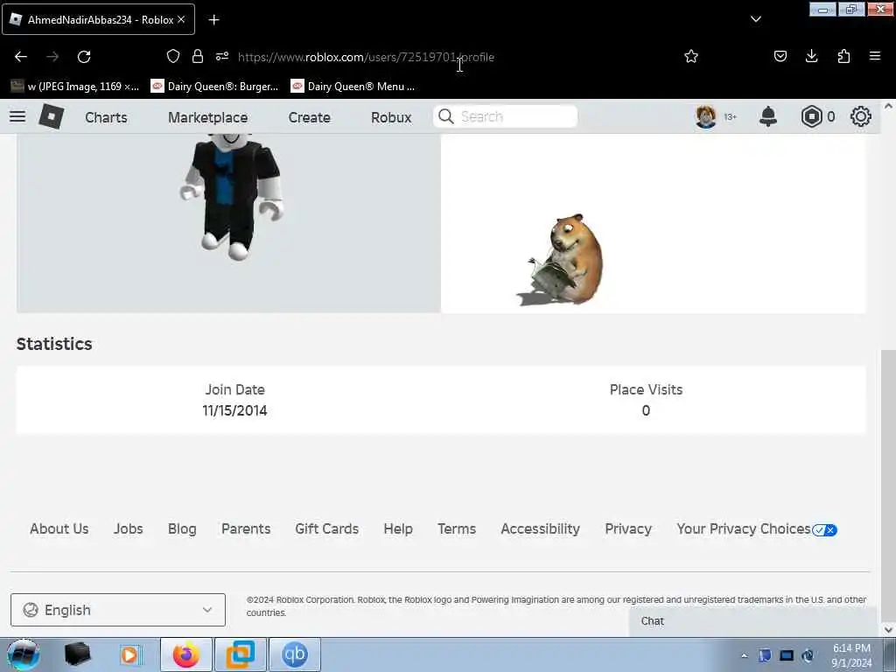Open the media player taskbar icon

[x=129, y=654]
